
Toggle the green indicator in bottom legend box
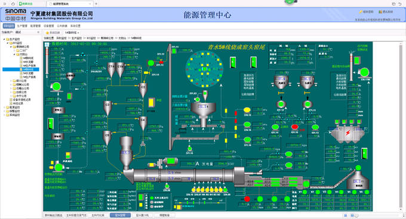pyautogui.click(x=141, y=198)
